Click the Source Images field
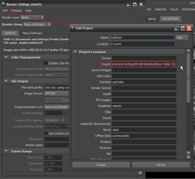 click(x=144, y=70)
